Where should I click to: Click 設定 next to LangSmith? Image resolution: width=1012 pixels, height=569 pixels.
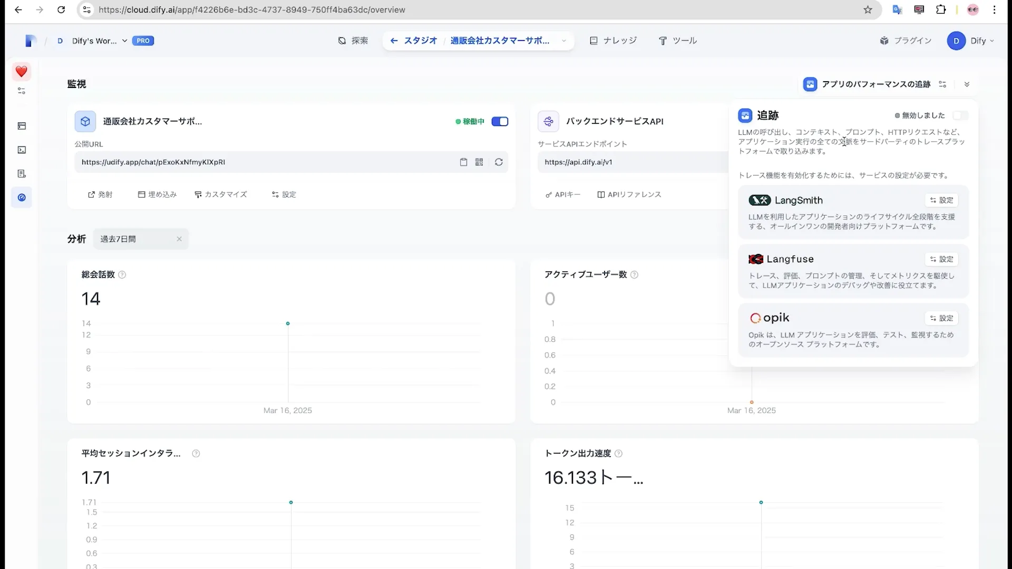pyautogui.click(x=941, y=200)
